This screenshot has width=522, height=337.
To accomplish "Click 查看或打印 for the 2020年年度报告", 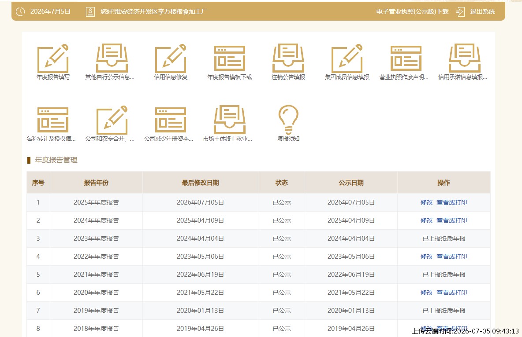I will pos(452,293).
